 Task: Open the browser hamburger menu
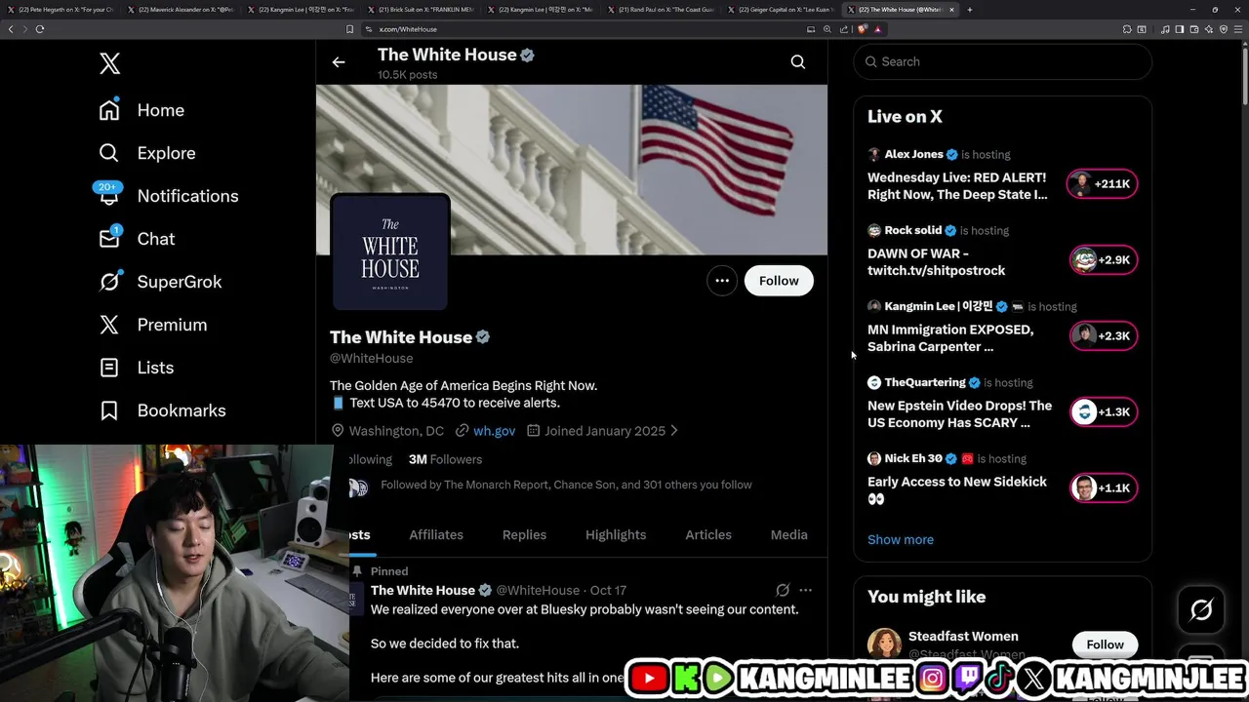1238,29
